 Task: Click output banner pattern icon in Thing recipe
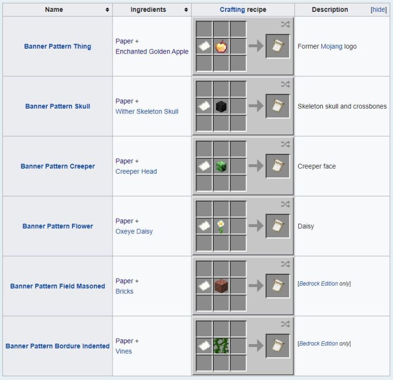click(x=278, y=46)
